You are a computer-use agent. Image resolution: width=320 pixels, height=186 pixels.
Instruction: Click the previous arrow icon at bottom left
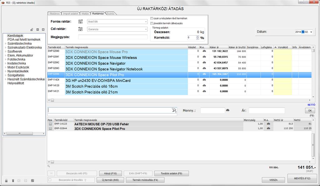point(19,180)
